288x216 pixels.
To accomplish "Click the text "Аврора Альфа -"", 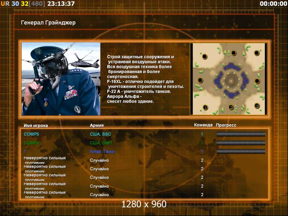I will (124, 96).
